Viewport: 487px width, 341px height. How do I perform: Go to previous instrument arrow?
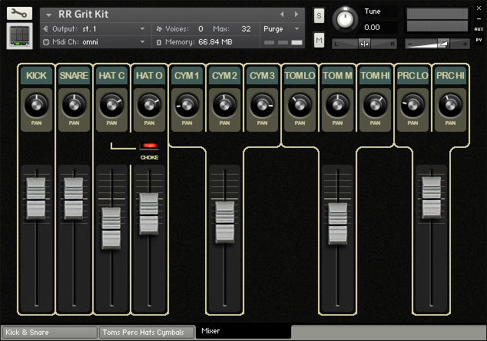coord(282,15)
